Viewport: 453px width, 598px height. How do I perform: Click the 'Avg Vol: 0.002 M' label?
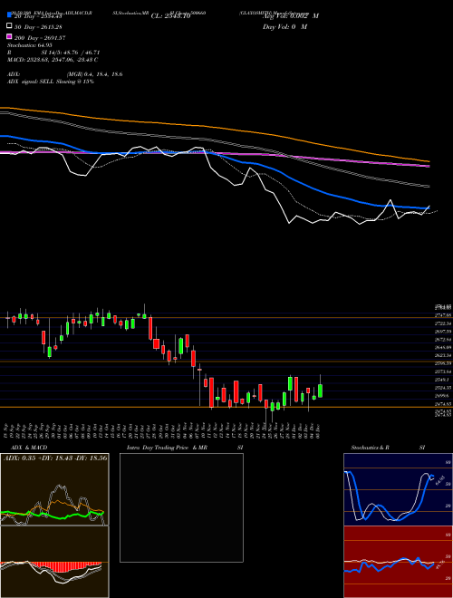point(291,16)
